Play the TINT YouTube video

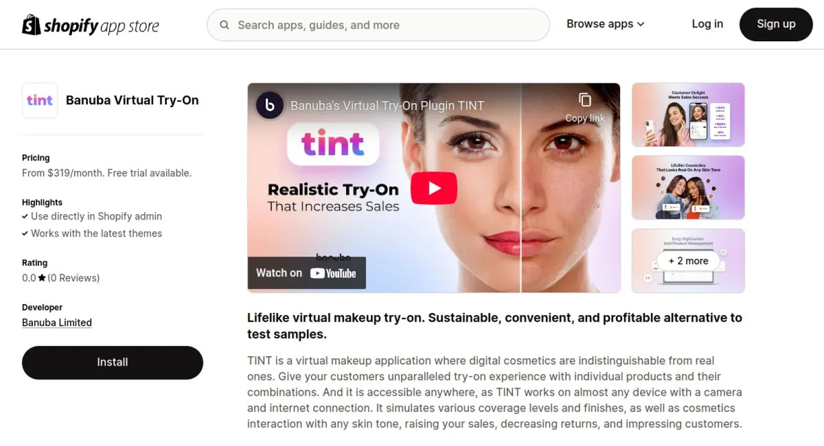434,188
